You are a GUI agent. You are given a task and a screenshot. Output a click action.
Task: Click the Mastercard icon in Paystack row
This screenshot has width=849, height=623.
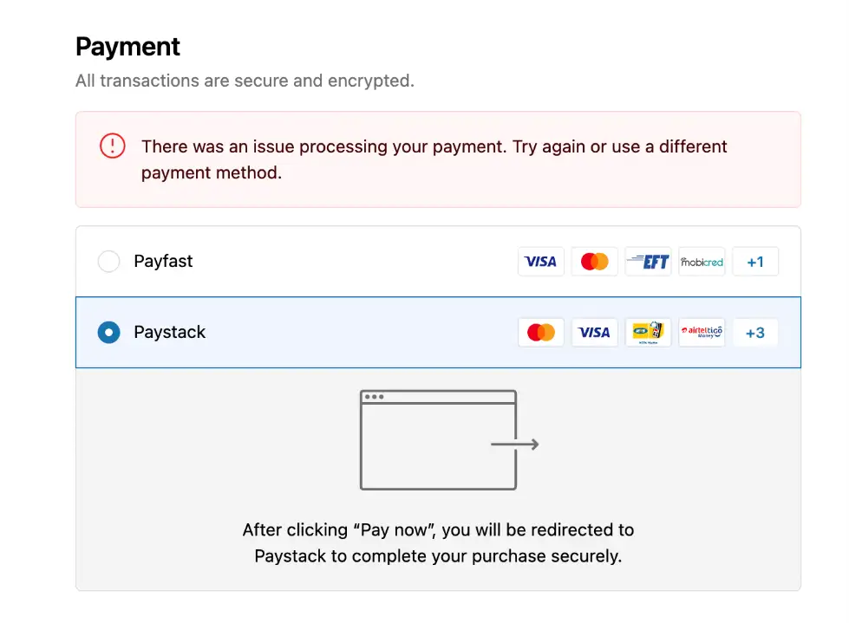point(540,333)
